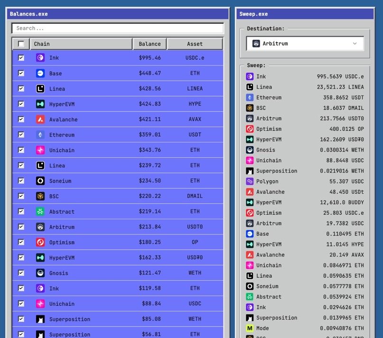Click the Base icon in Sweep list
This screenshot has width=383, height=338.
point(250,234)
